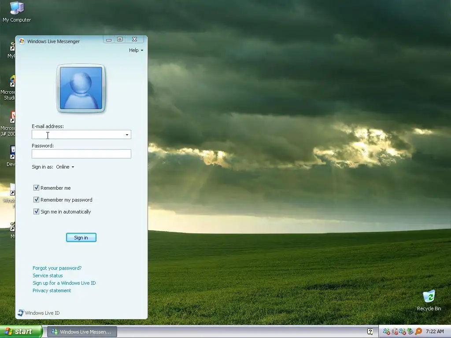Uncheck Sign me in automatically
The height and width of the screenshot is (338, 451).
[x=36, y=212]
